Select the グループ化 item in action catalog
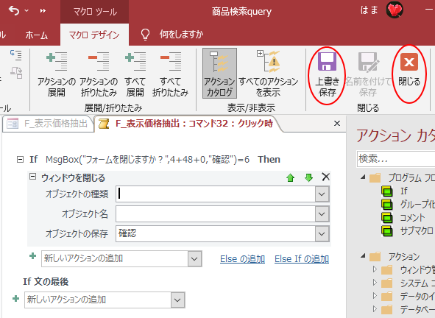 click(417, 204)
